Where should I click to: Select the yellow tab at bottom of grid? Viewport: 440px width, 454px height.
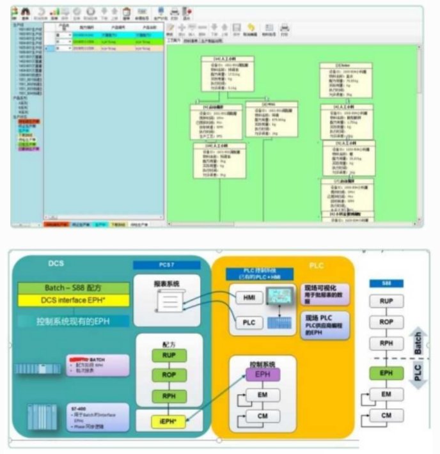[118, 225]
